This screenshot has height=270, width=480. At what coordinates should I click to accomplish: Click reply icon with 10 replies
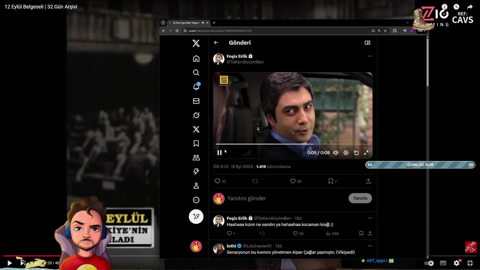pyautogui.click(x=220, y=181)
